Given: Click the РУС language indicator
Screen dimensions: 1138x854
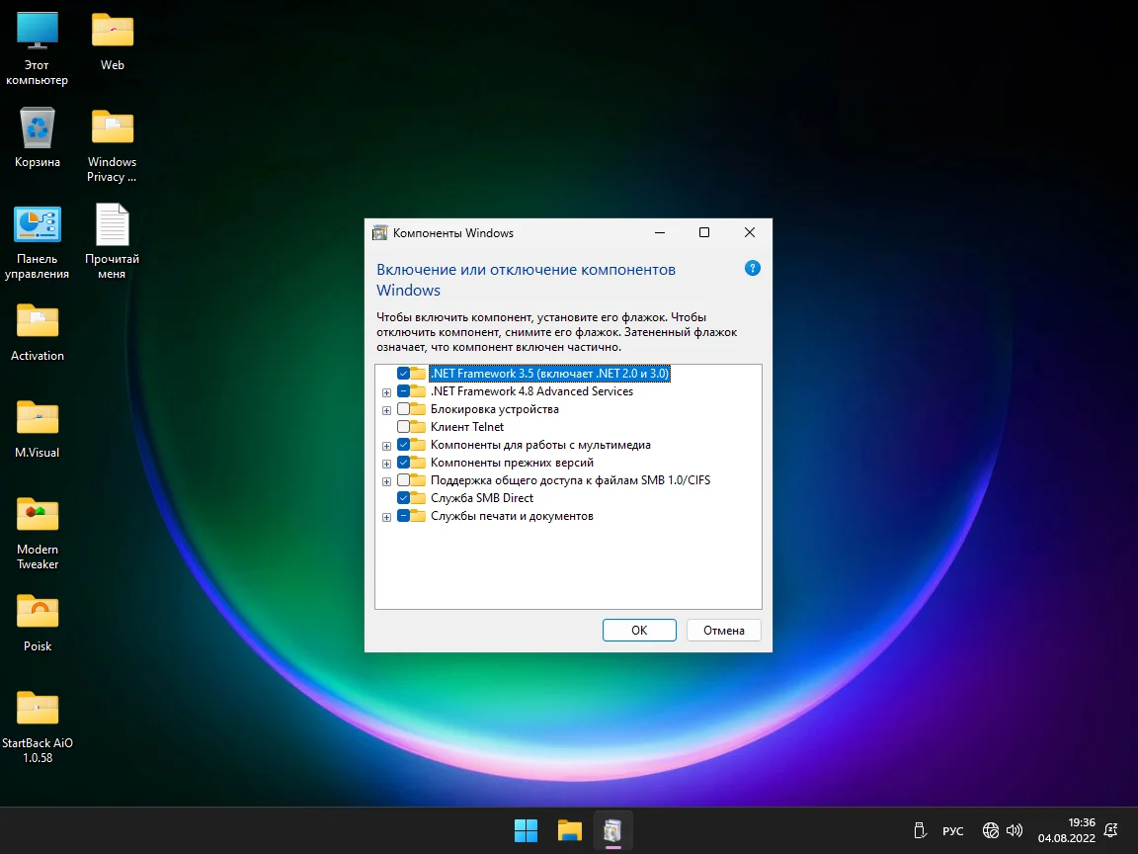Looking at the screenshot, I should (x=952, y=831).
